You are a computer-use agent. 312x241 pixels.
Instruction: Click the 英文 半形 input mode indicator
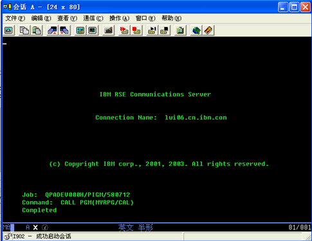click(x=136, y=228)
